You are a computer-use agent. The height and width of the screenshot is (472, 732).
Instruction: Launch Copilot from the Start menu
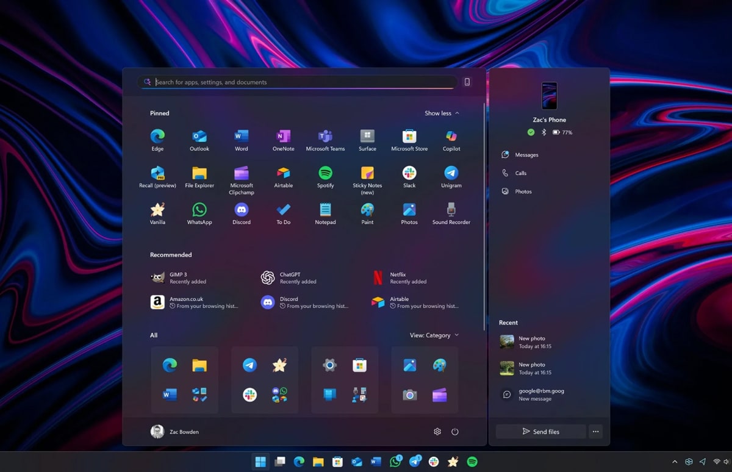pos(451,137)
